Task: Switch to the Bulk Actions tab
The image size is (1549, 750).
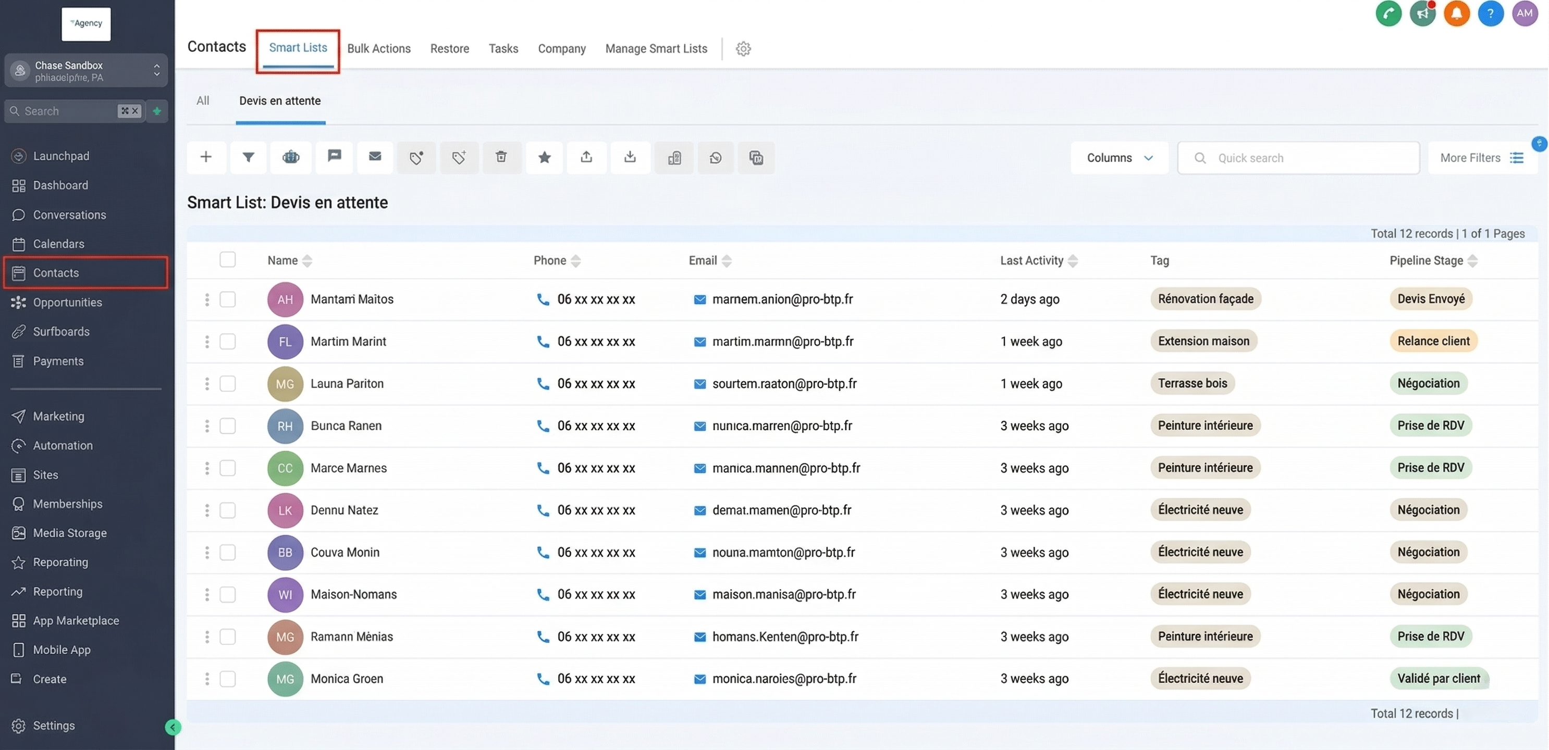Action: tap(379, 48)
